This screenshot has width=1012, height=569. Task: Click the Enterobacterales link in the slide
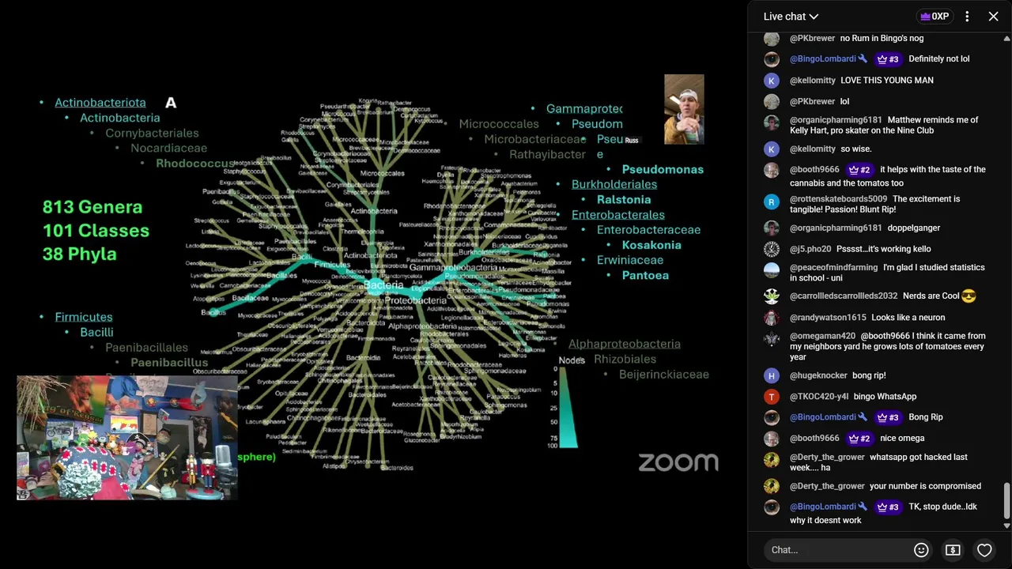tap(618, 215)
